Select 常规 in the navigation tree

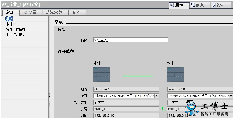click(9, 19)
